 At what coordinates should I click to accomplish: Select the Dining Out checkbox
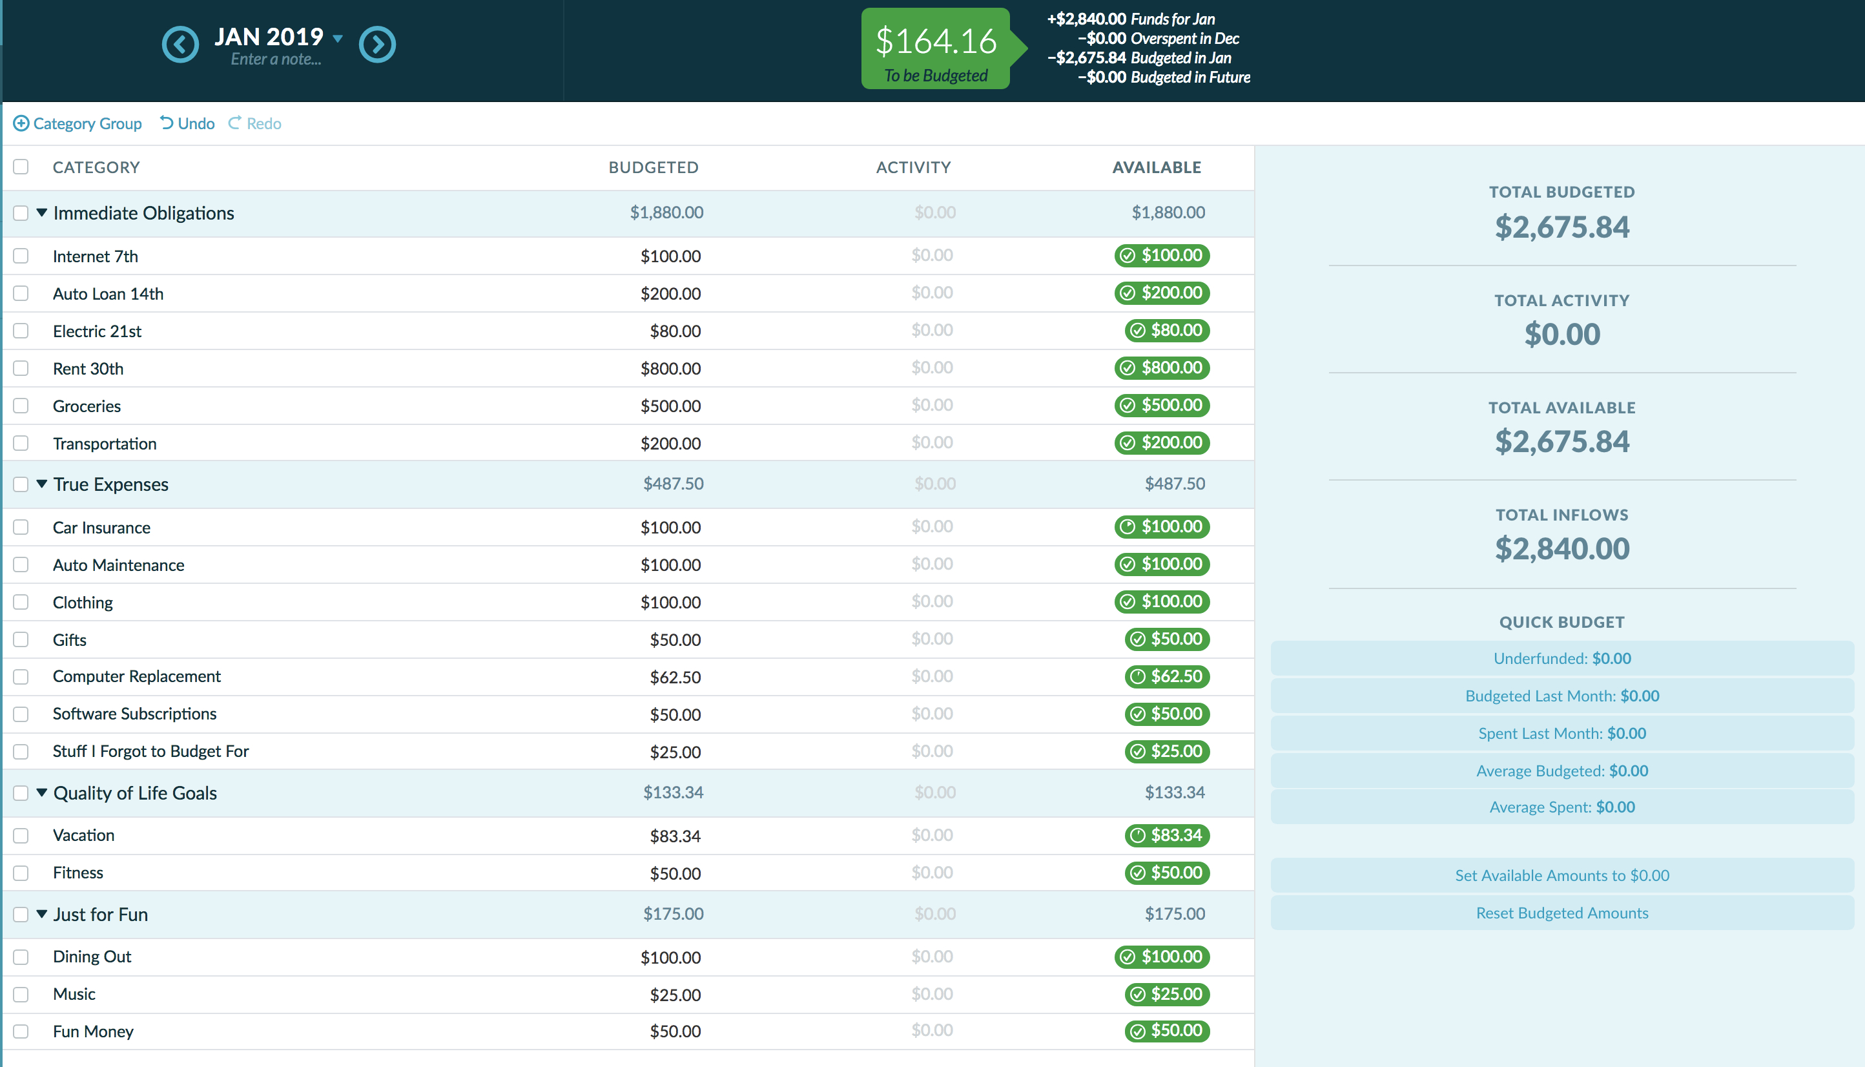click(21, 957)
